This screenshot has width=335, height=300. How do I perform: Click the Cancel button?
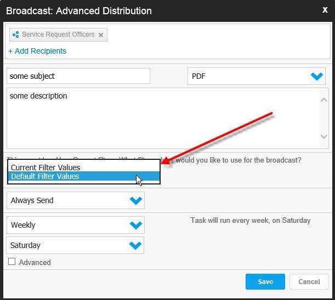(309, 282)
